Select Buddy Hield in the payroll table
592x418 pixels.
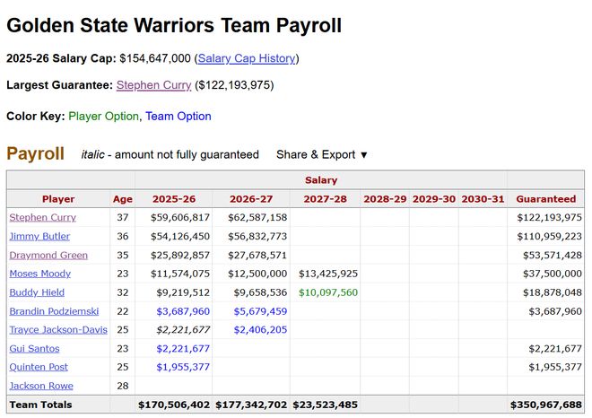pos(36,292)
